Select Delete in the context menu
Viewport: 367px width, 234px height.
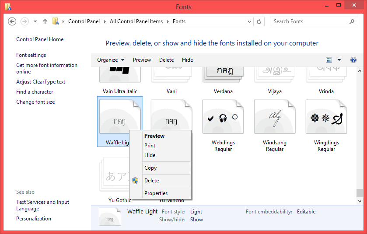pos(152,181)
